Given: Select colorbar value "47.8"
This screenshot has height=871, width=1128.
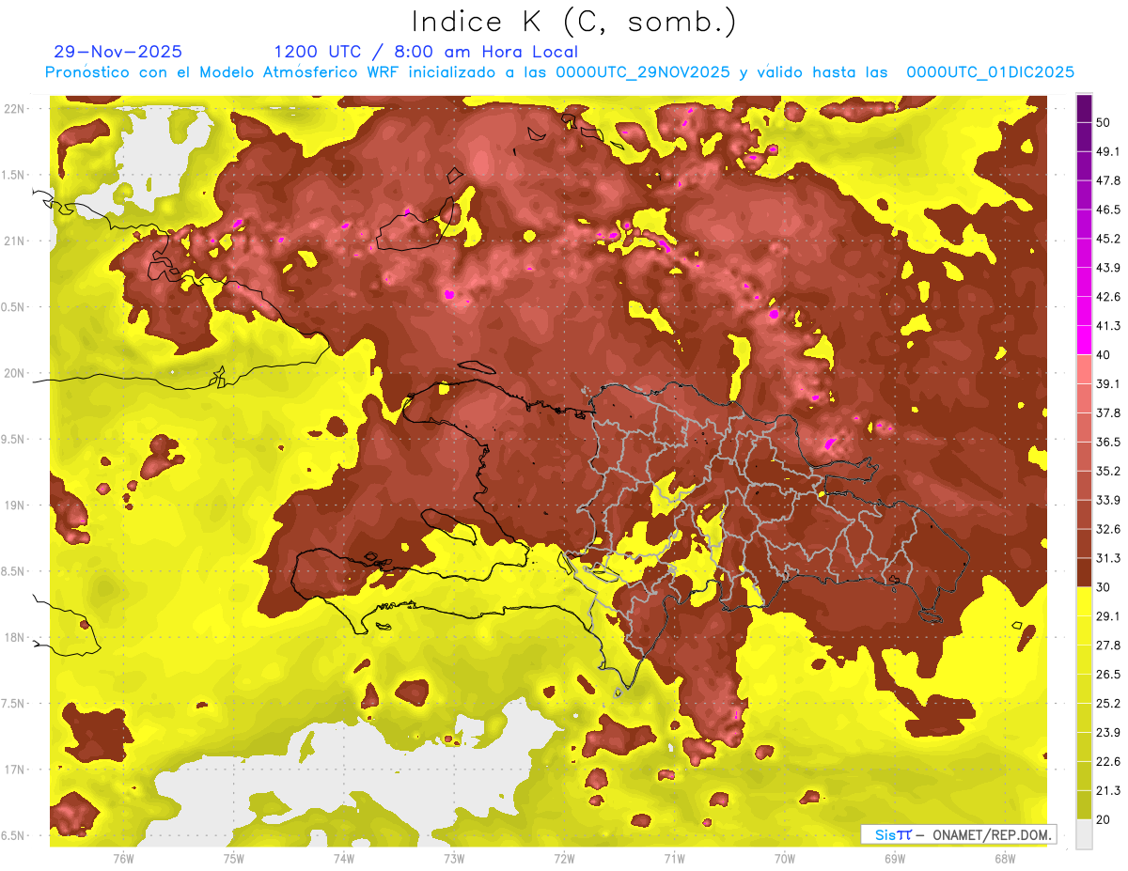Looking at the screenshot, I should point(1107,180).
